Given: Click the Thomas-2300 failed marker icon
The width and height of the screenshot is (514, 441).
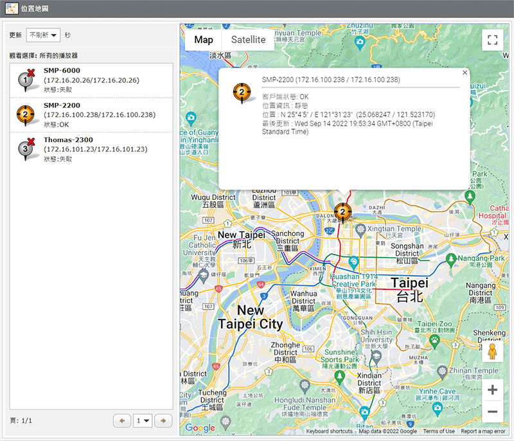Looking at the screenshot, I should click(26, 149).
